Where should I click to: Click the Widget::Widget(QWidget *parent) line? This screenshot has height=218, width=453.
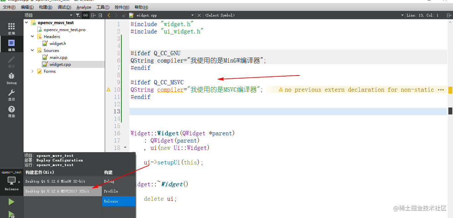(182, 133)
